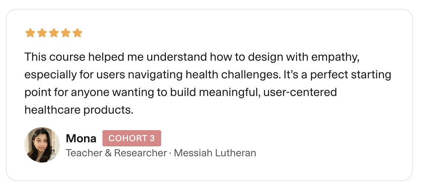Select the middle third rating star

53,33
